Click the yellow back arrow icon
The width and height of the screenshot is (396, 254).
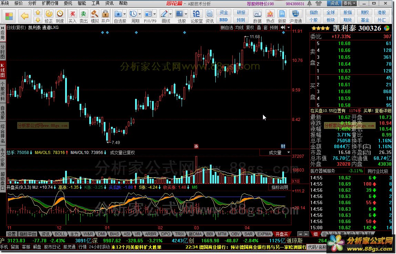point(24,16)
